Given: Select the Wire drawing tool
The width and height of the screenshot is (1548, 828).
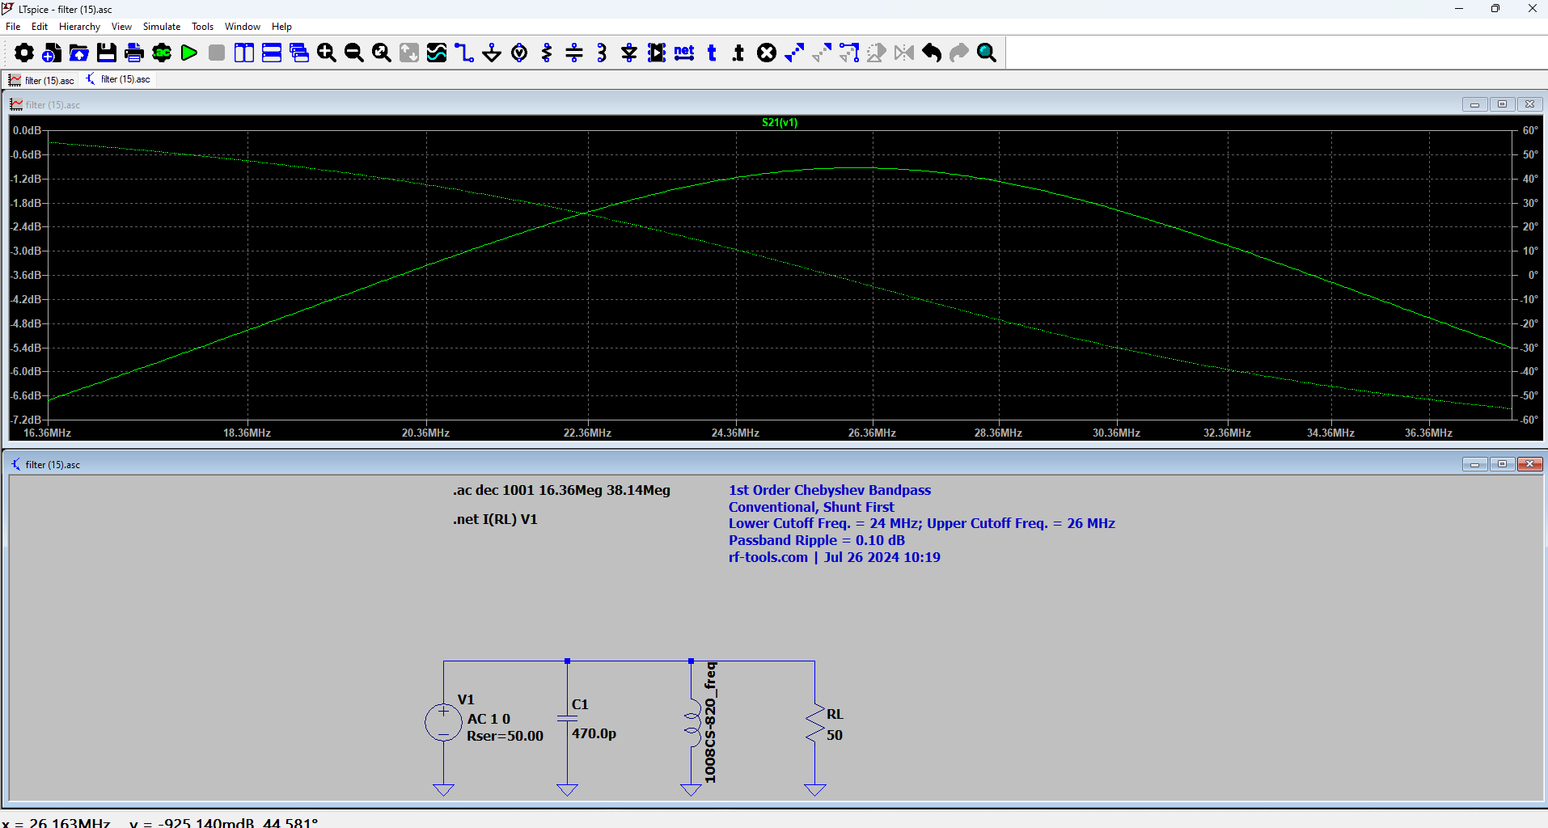Looking at the screenshot, I should coord(464,53).
